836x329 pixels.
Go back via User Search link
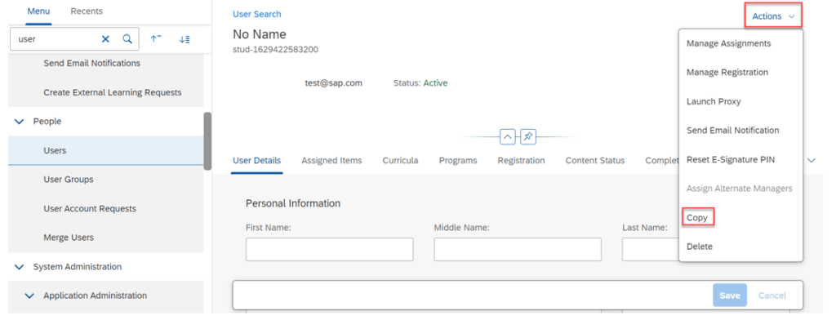click(x=256, y=14)
